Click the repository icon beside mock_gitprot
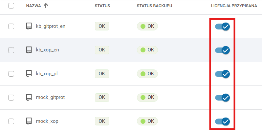Screen dimensions: 262x131 tap(29, 98)
